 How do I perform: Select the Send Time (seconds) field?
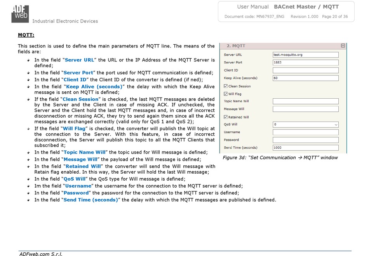pyautogui.click(x=305, y=148)
